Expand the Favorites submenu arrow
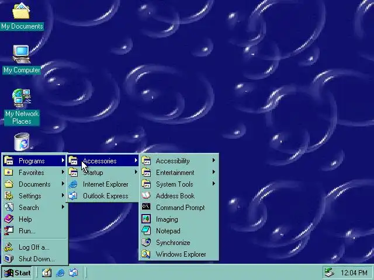 tap(63, 172)
